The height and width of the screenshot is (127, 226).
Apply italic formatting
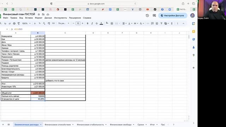92,24
